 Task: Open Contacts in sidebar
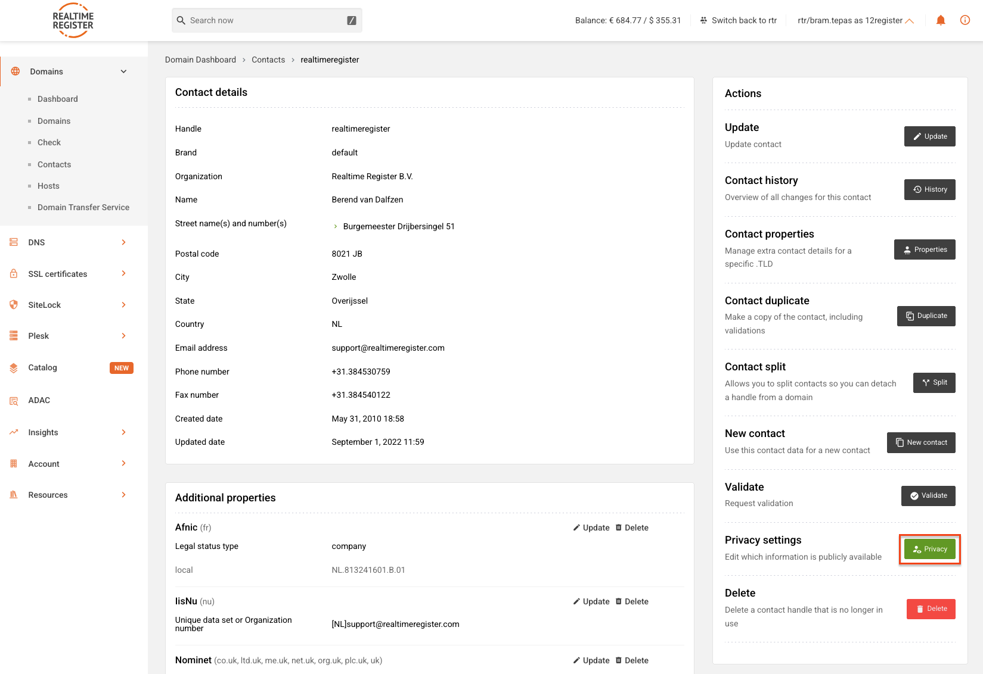point(54,164)
